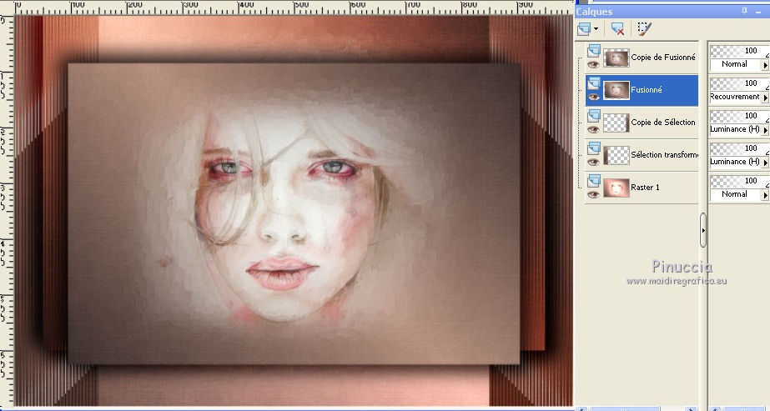Open the new layer type dropdown arrow
This screenshot has height=411, width=770.
596,29
